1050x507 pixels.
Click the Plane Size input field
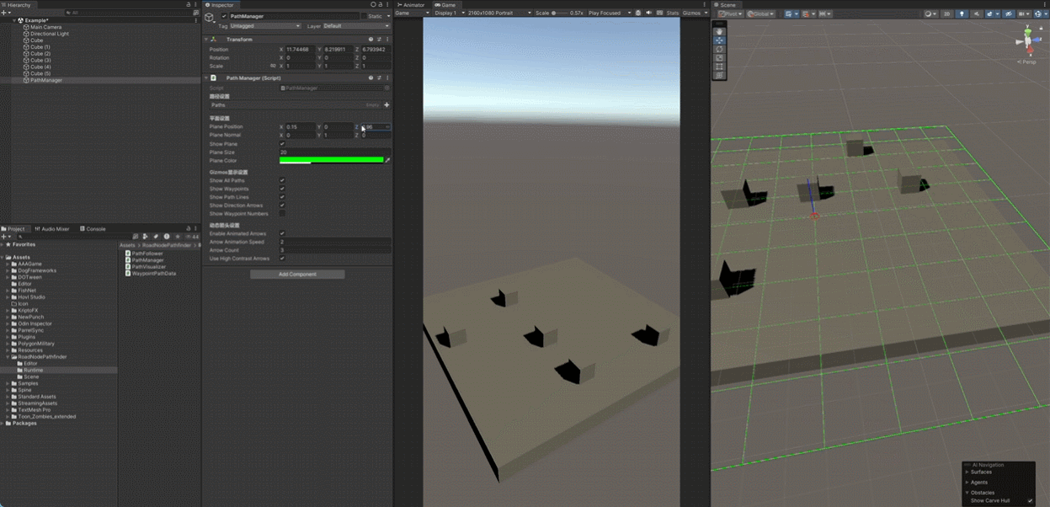point(335,152)
